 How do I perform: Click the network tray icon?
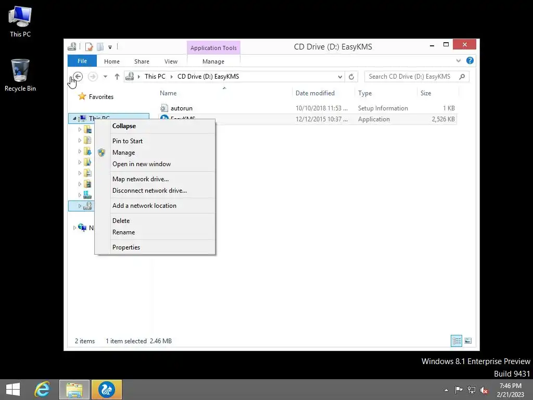coord(472,390)
